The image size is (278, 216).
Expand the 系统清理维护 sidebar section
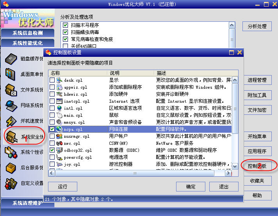click(28, 203)
